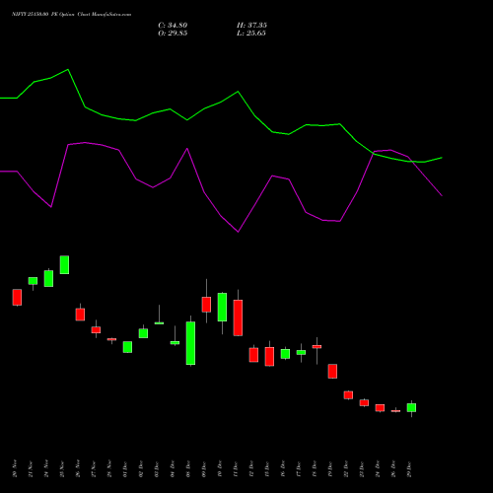This screenshot has width=493, height=493.
Task: Click the 20 Nov date axis label
Action: (x=15, y=468)
